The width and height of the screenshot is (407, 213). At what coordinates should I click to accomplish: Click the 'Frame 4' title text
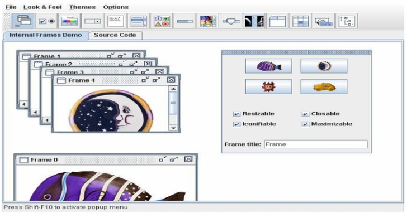[x=82, y=80]
